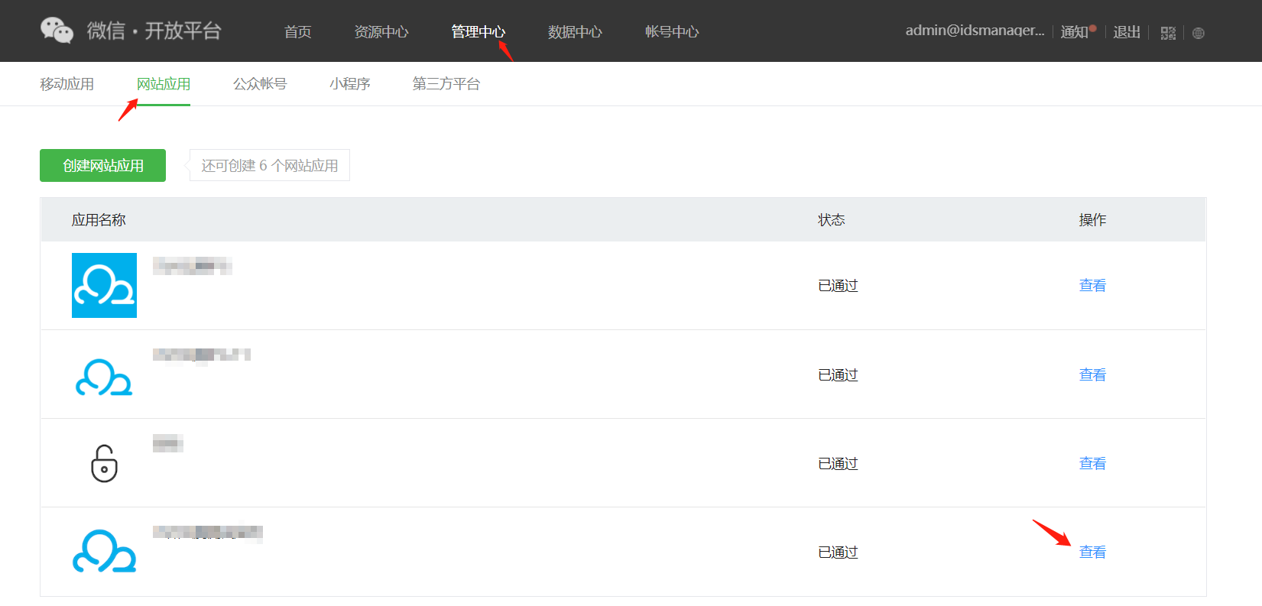Select the 小程序 tab
The image size is (1262, 606).
pyautogui.click(x=349, y=84)
